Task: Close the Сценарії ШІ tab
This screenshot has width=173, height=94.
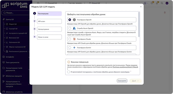Action: [63, 3]
